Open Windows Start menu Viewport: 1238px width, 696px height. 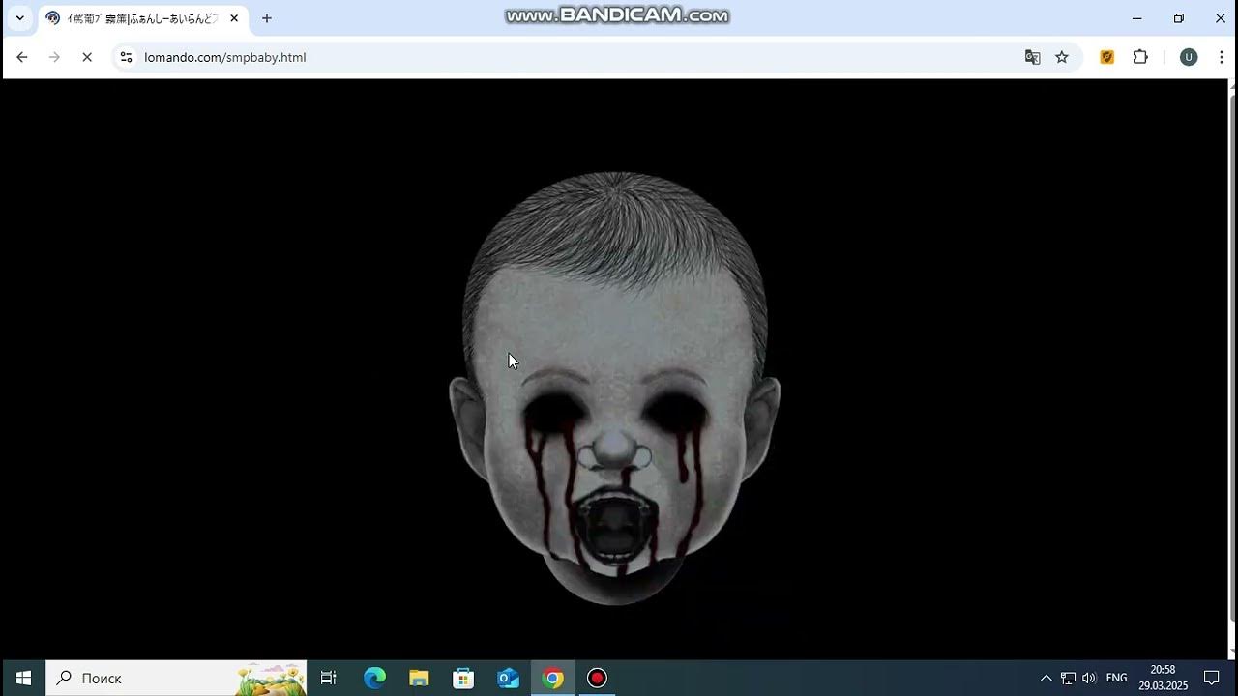point(23,678)
